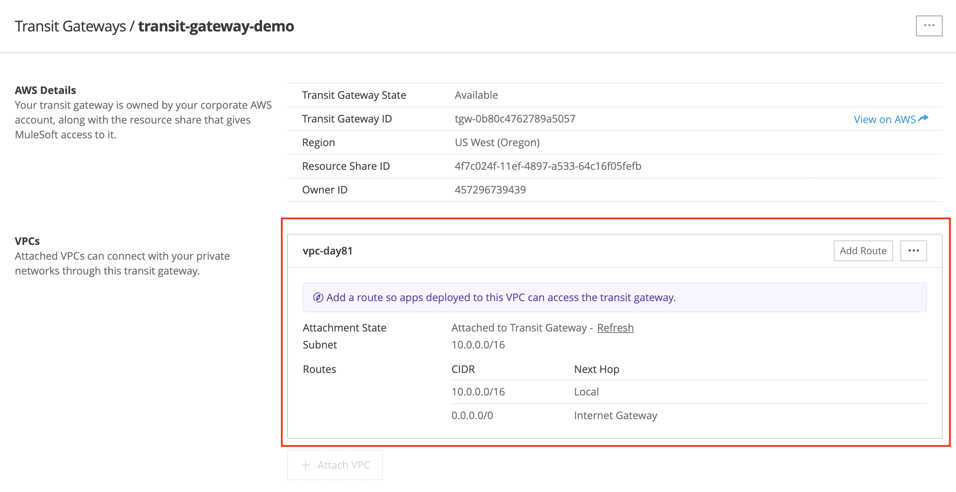Viewport: 956px width, 492px height.
Task: Click the Resource Share ID value
Action: pyautogui.click(x=548, y=166)
